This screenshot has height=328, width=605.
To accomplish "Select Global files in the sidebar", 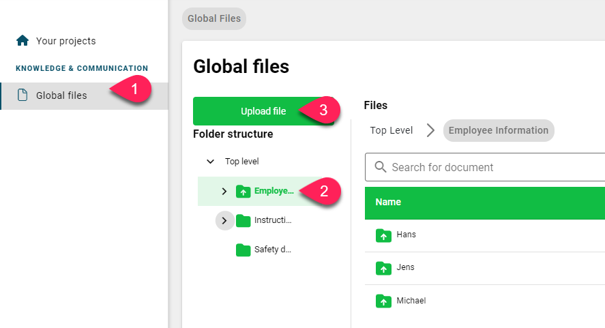I will point(84,95).
